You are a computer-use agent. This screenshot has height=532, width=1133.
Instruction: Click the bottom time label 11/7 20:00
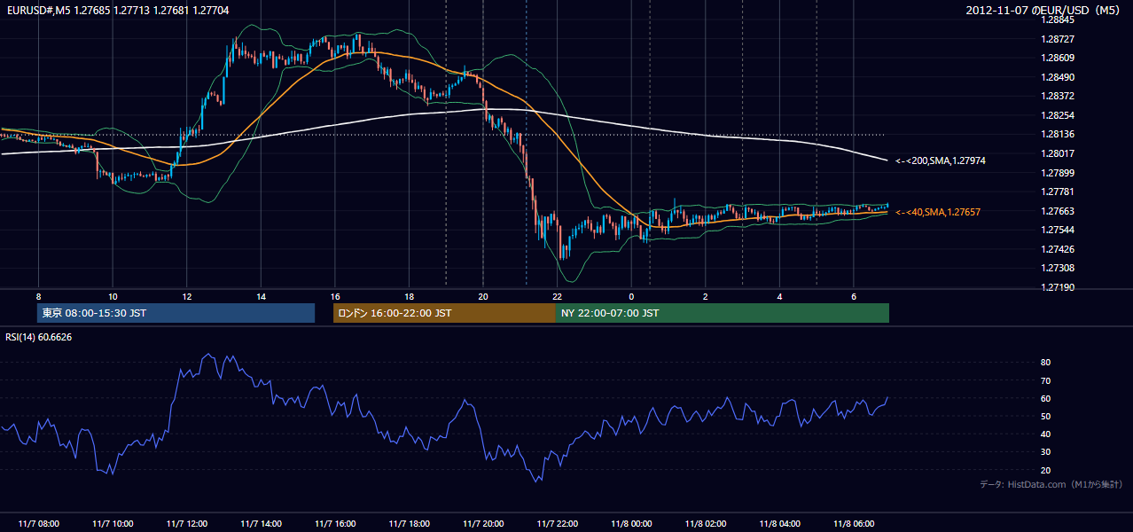483,524
